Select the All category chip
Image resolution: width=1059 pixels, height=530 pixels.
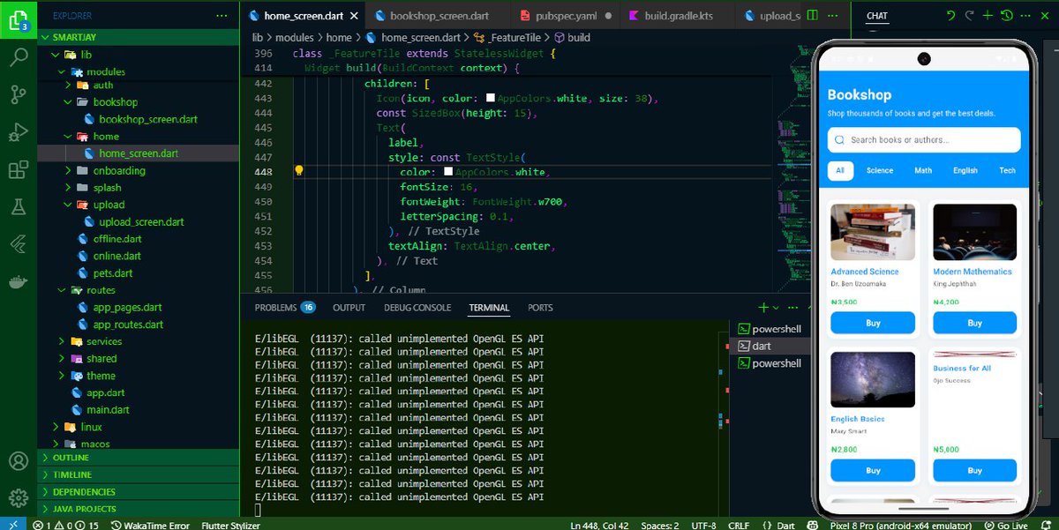[x=840, y=170]
